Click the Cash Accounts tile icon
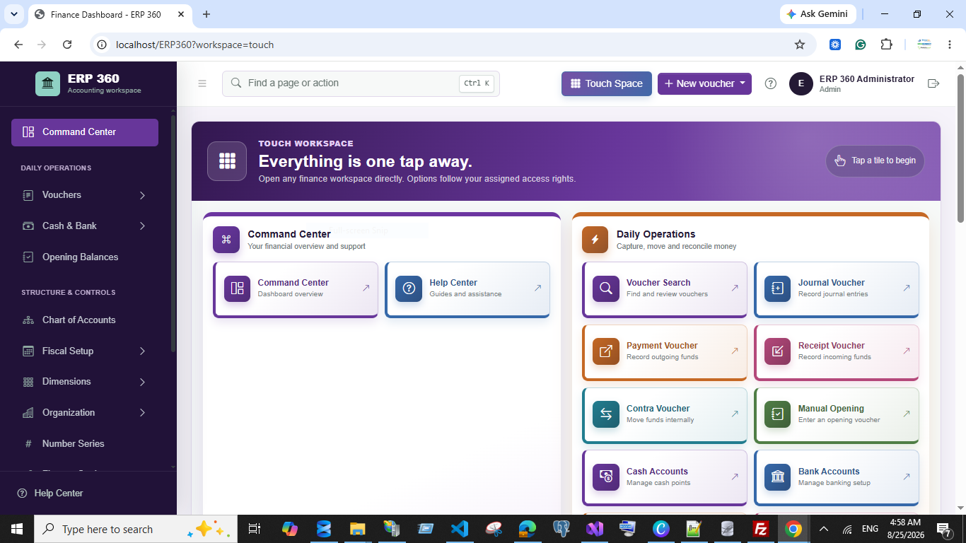This screenshot has height=543, width=966. point(606,477)
